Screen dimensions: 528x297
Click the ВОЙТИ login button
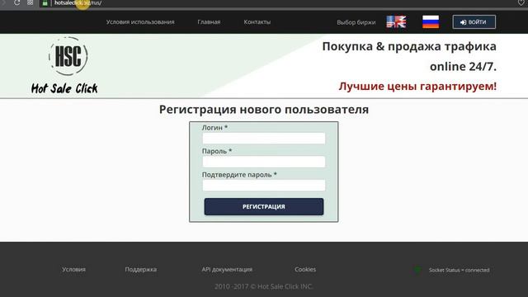pyautogui.click(x=474, y=22)
